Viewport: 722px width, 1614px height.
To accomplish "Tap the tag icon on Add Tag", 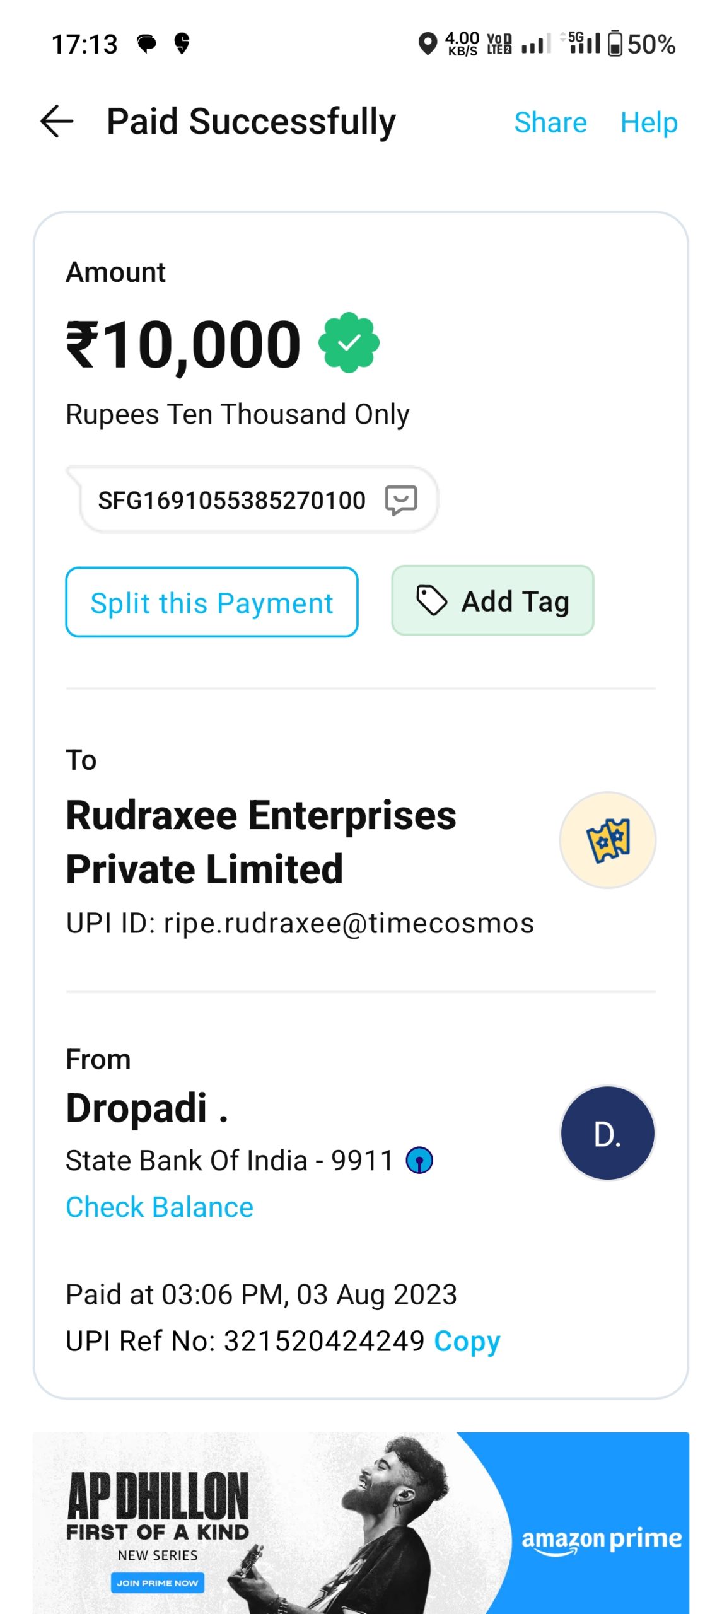I will pos(432,600).
